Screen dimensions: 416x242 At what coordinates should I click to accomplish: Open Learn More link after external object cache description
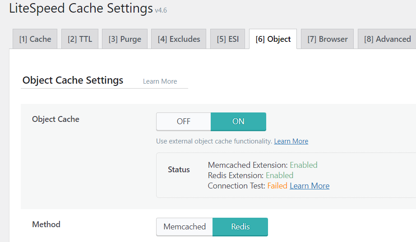pyautogui.click(x=291, y=141)
